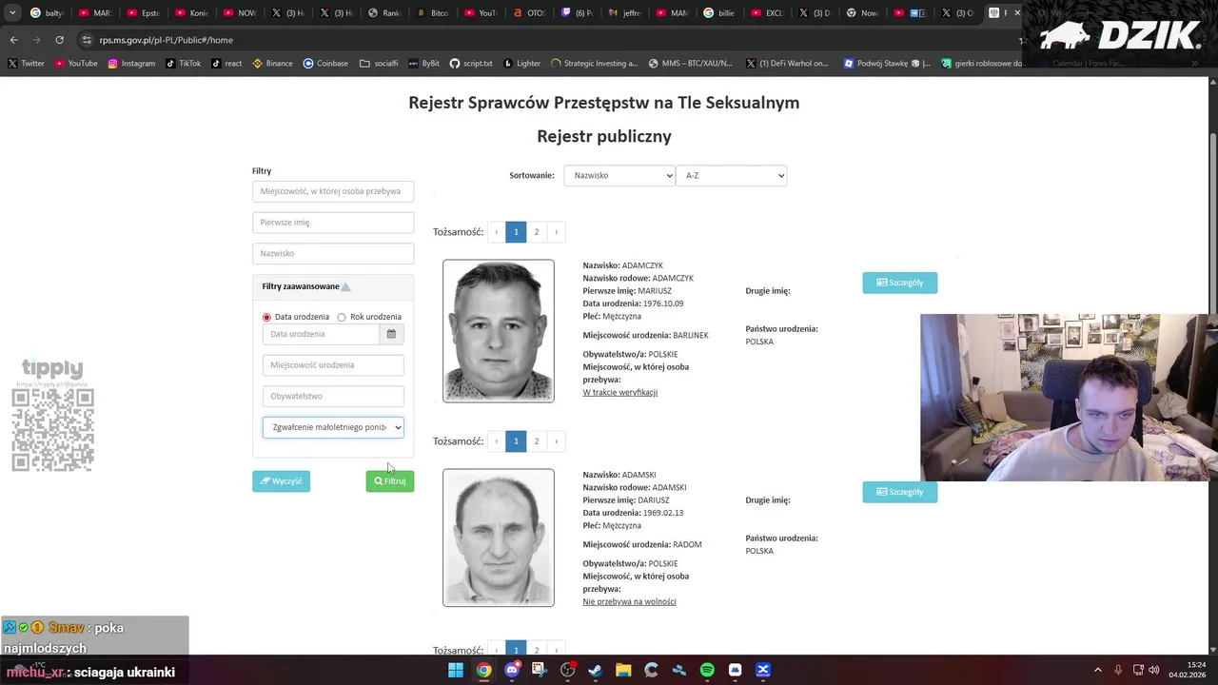The width and height of the screenshot is (1218, 685).
Task: Open the Windows Start menu
Action: (456, 670)
